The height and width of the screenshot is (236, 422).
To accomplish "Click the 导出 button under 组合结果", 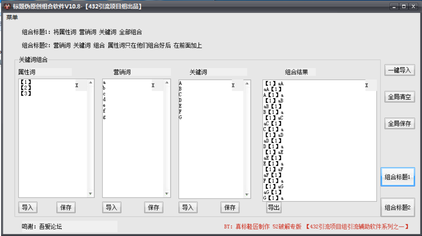I will tap(274, 207).
